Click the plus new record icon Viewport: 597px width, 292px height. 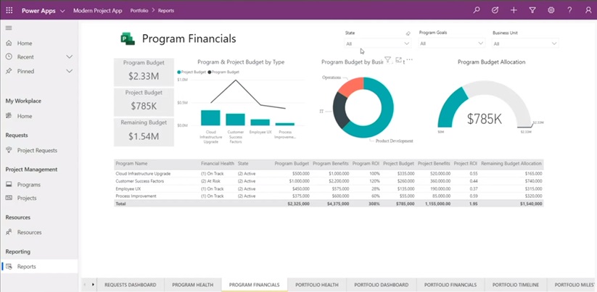[514, 10]
